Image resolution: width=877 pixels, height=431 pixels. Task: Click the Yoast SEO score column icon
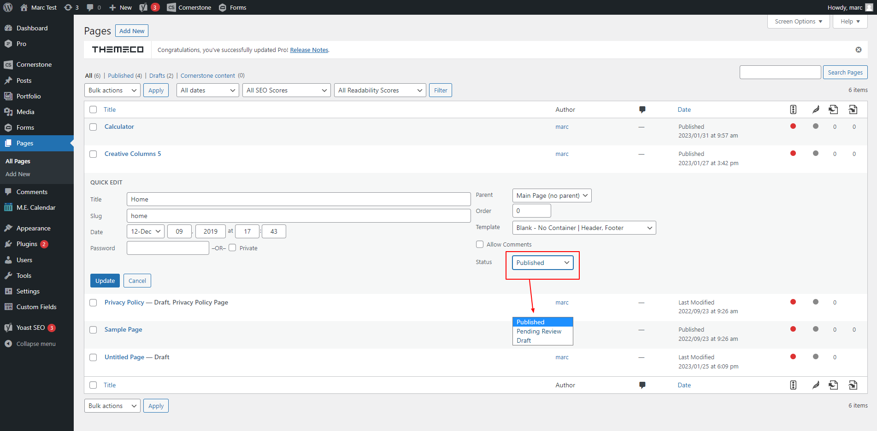tap(793, 109)
